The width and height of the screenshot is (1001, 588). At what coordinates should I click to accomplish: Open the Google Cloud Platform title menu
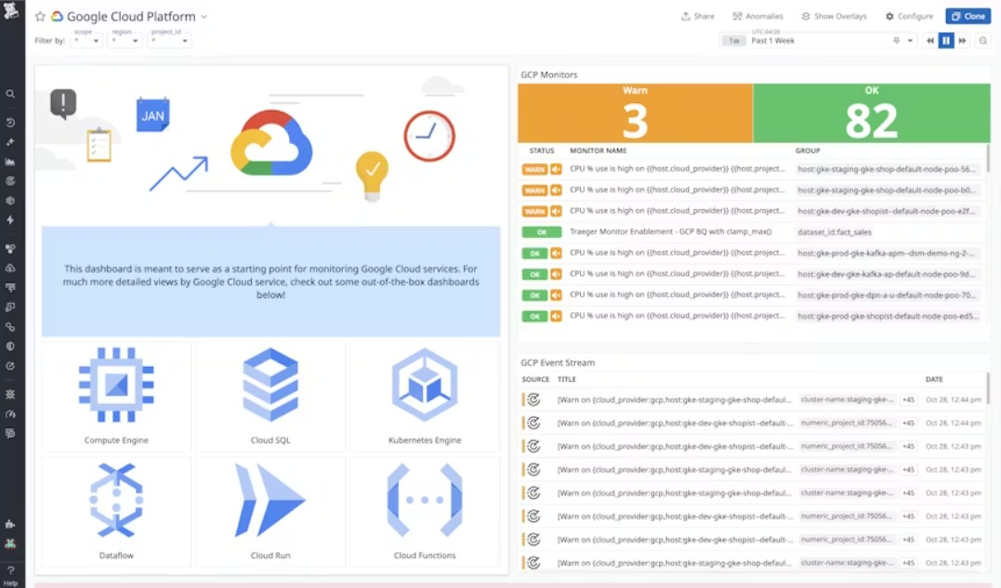(204, 16)
